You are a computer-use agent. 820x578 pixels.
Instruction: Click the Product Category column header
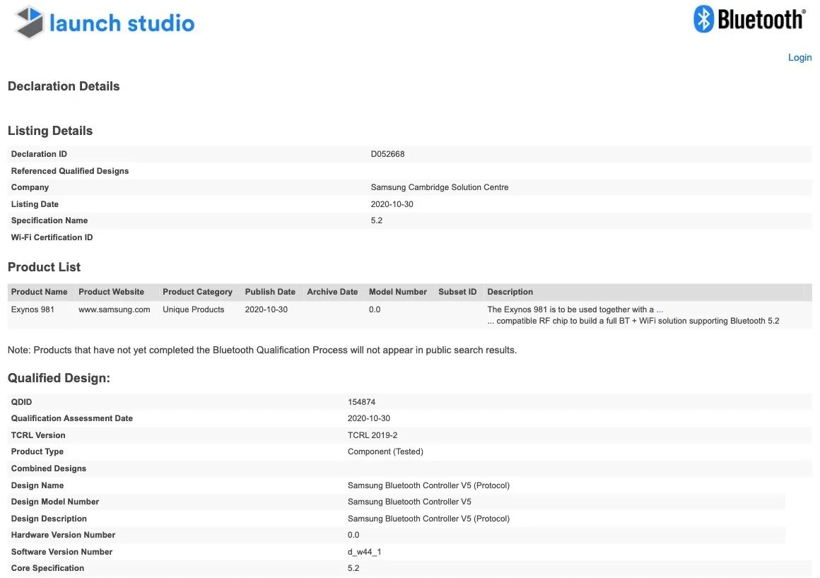(x=197, y=292)
